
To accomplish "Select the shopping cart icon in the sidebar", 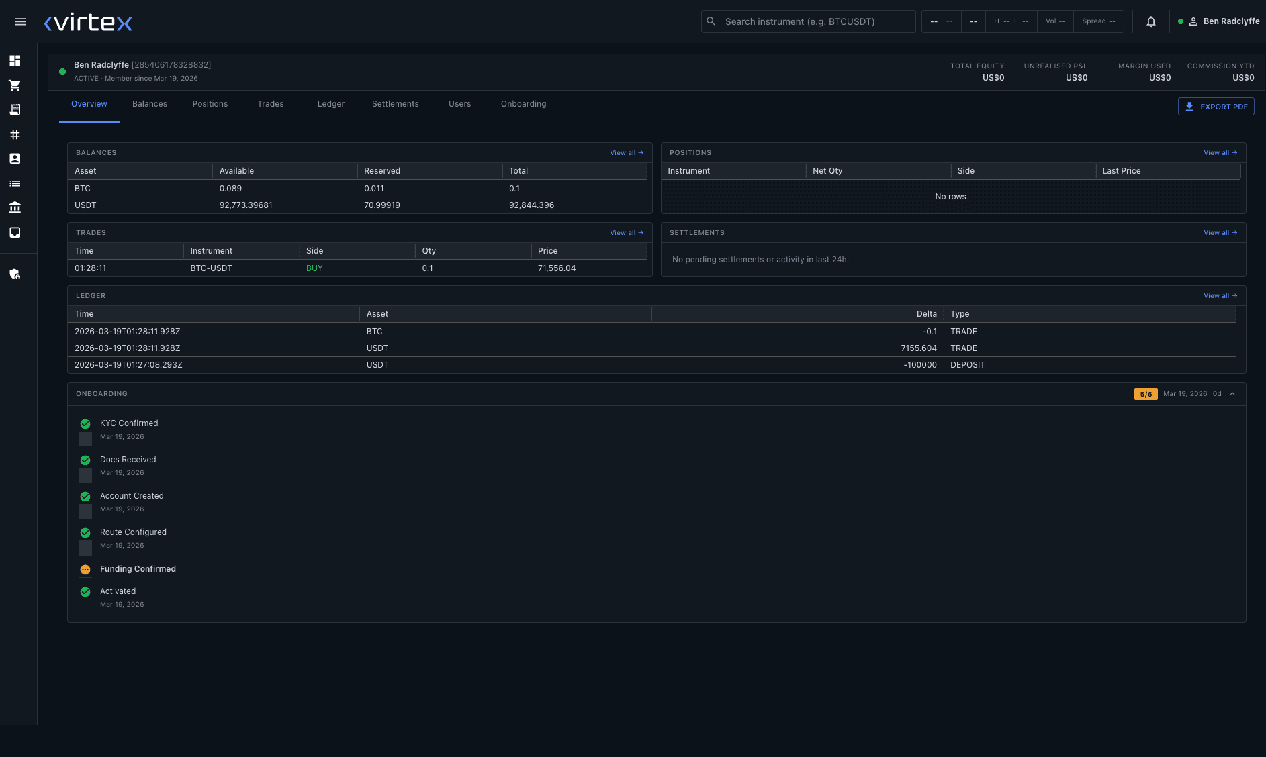I will (x=15, y=85).
